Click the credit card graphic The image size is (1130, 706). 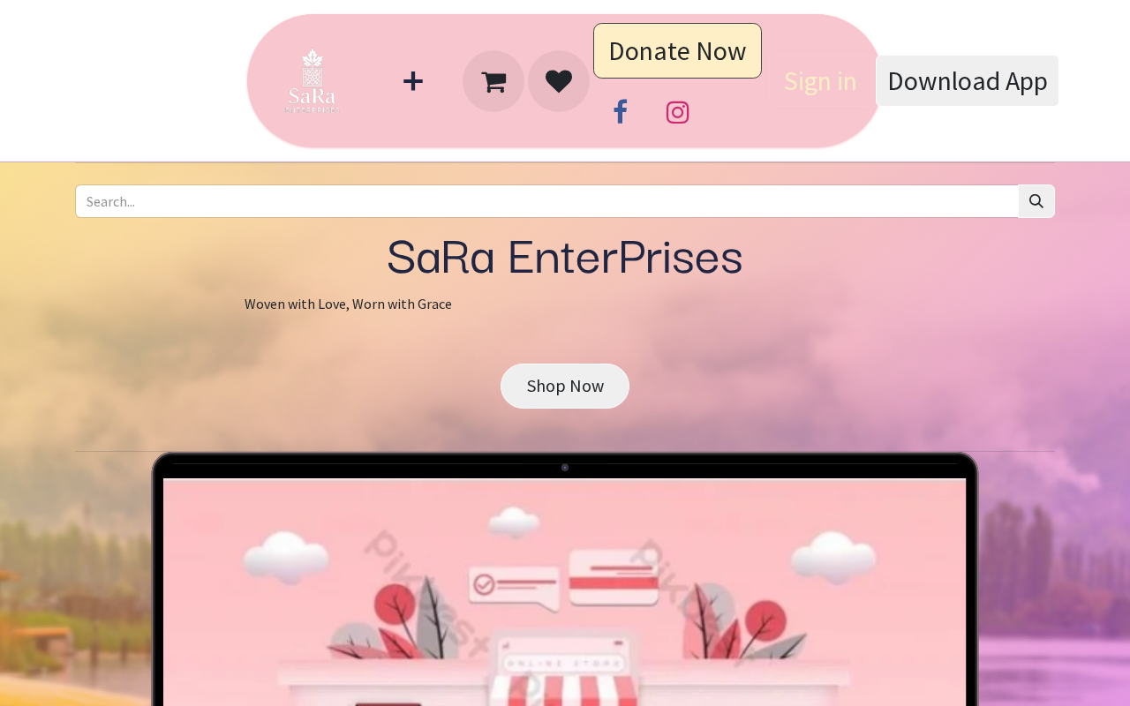pyautogui.click(x=614, y=578)
